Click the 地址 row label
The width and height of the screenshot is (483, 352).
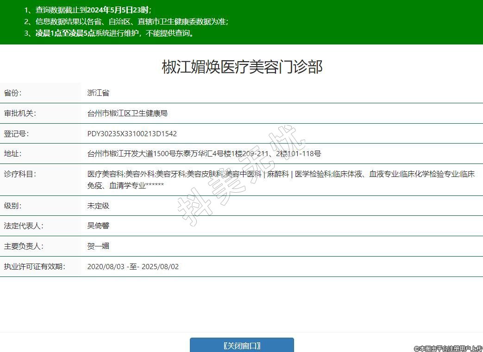(13, 154)
